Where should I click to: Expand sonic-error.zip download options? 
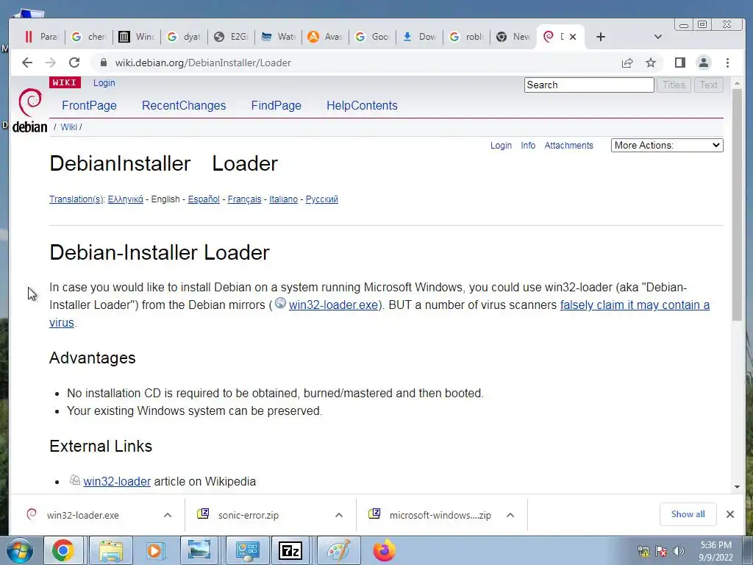pyautogui.click(x=338, y=515)
